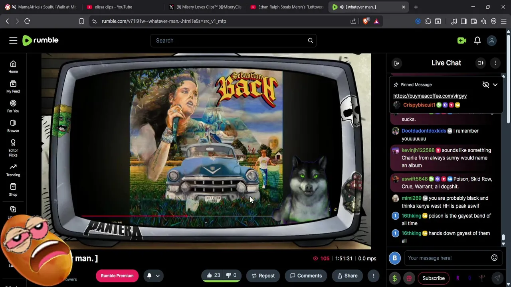This screenshot has height=287, width=511.
Task: Open Brave Shields icon
Action: coord(365,21)
